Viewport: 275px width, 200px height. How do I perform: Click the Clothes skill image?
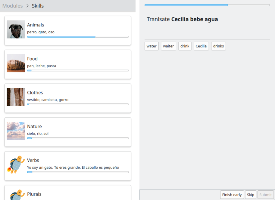coord(16,97)
